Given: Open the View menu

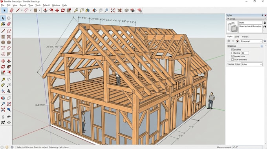Looking at the screenshot, I should [x=15, y=5].
